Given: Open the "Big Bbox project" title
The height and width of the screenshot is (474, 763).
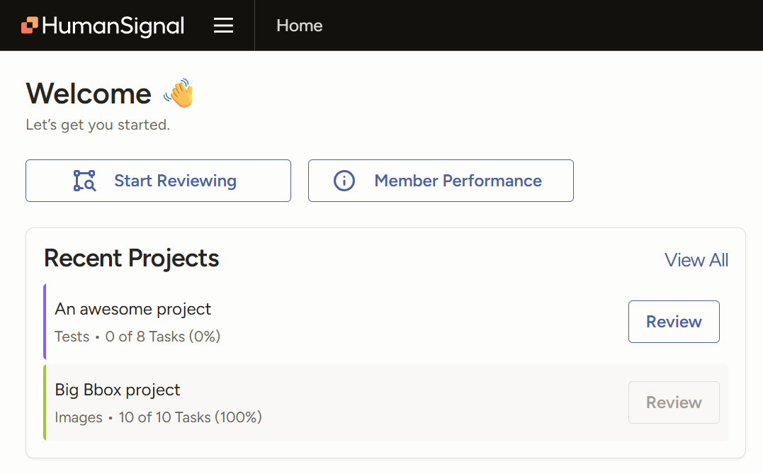Looking at the screenshot, I should 118,390.
